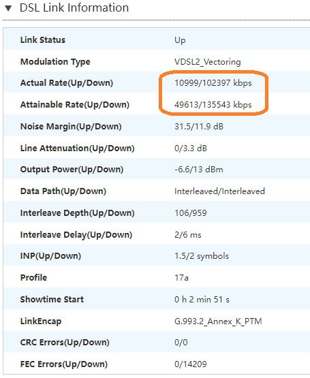Screen dimensions: 310x378
Task: Select the Link Status value Up
Action: pos(180,40)
